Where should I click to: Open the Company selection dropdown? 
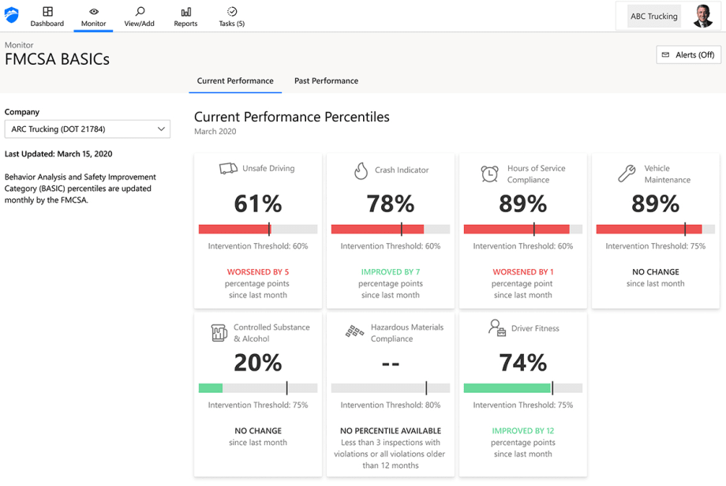[x=87, y=129]
